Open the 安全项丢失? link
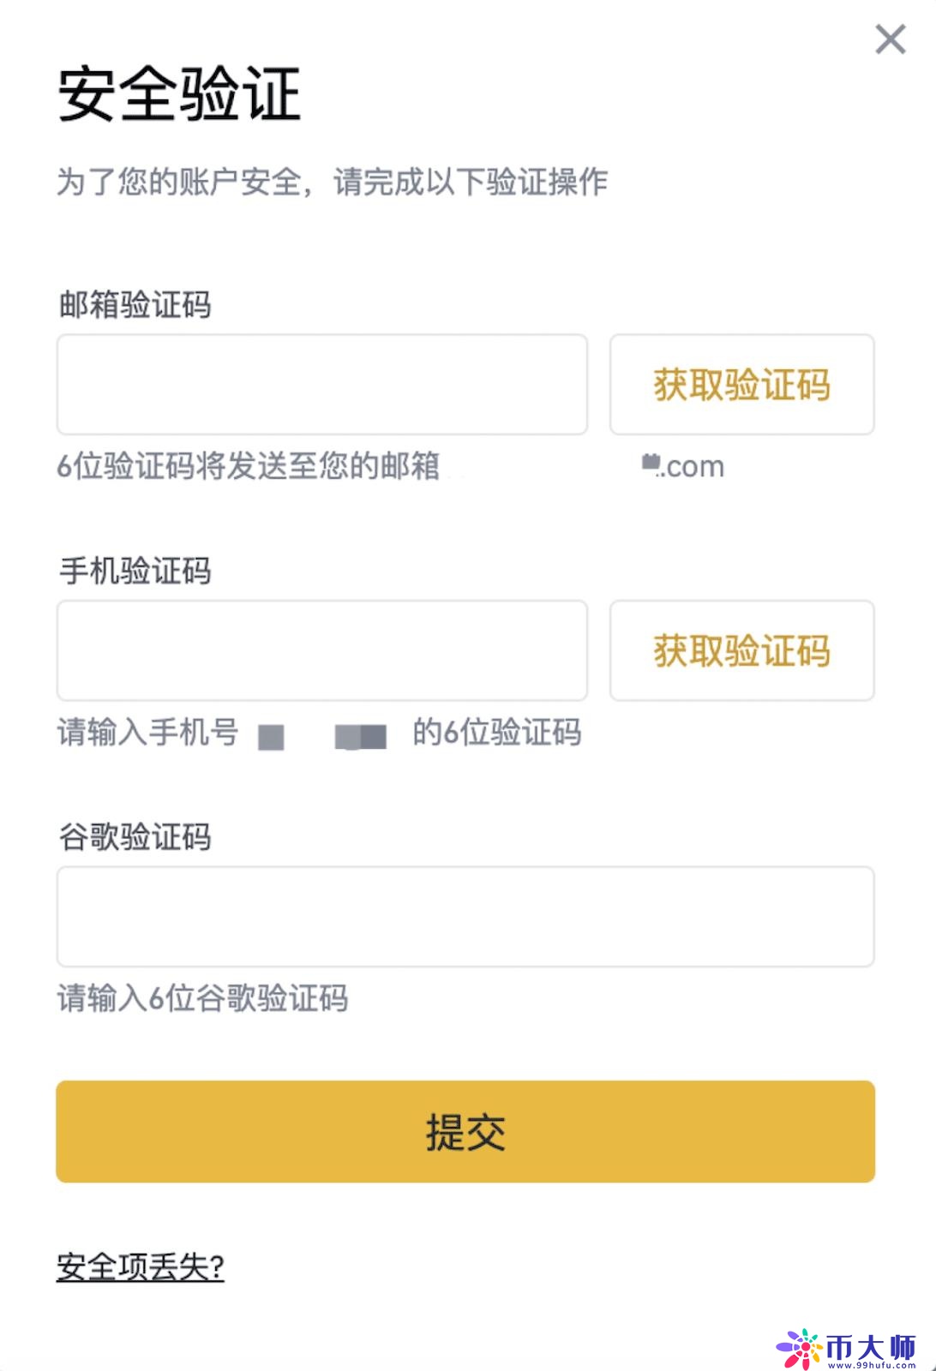The image size is (936, 1371). 141,1266
